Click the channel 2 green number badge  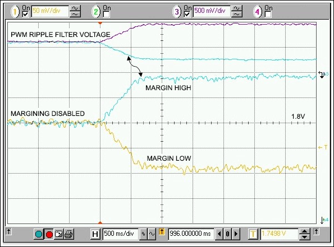coord(96,11)
